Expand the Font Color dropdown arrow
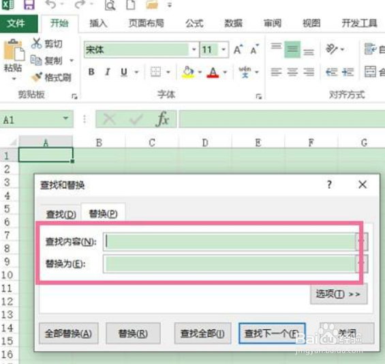This screenshot has width=385, height=364. point(225,72)
